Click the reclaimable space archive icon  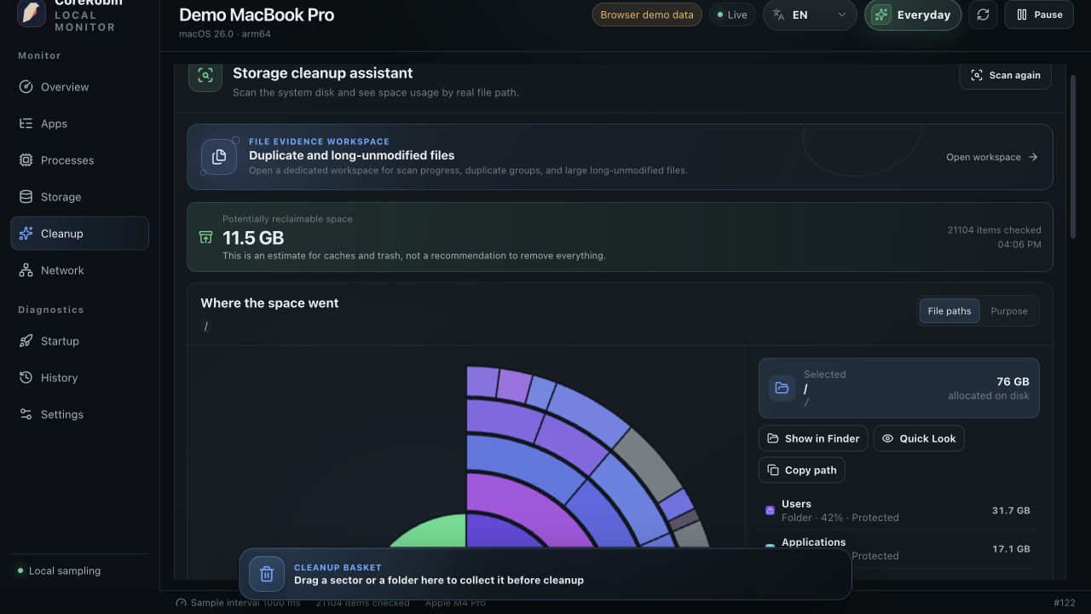coord(205,238)
